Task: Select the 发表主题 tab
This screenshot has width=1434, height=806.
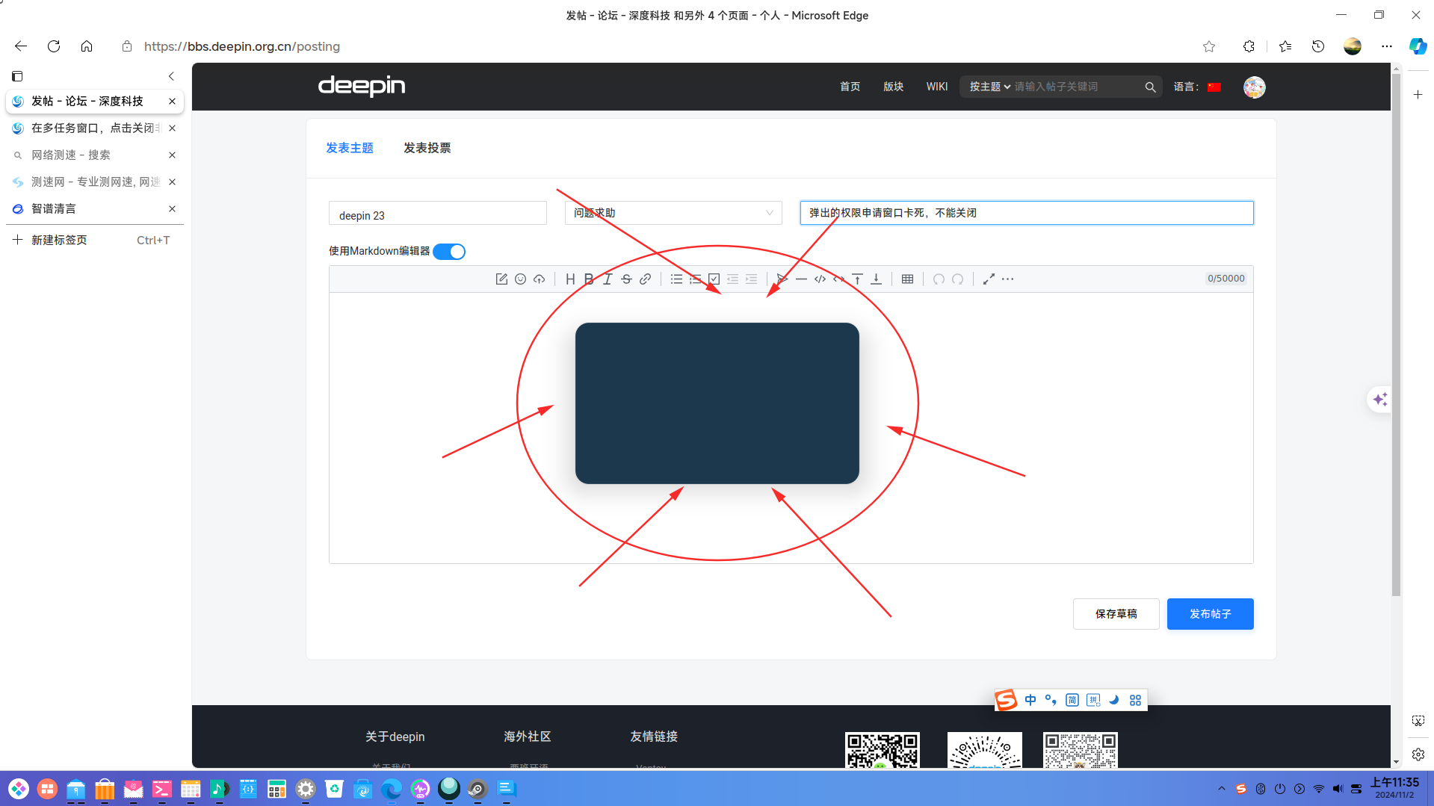Action: pos(349,148)
